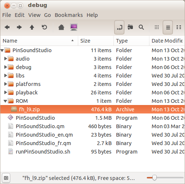Reload the current folder view
This screenshot has width=185, height=184.
coord(44,27)
